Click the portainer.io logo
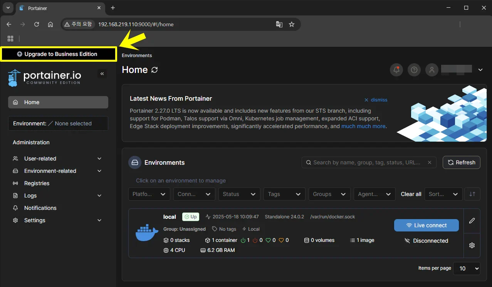Image resolution: width=492 pixels, height=287 pixels. click(x=44, y=78)
